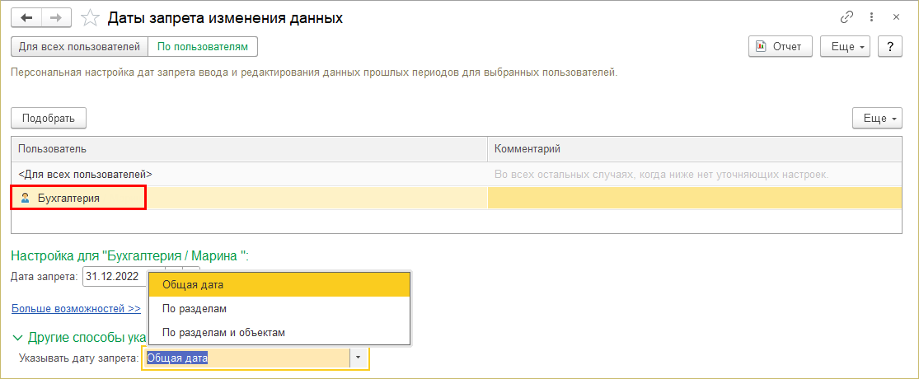919x379 pixels.
Task: Open the question mark help button
Action: click(889, 47)
